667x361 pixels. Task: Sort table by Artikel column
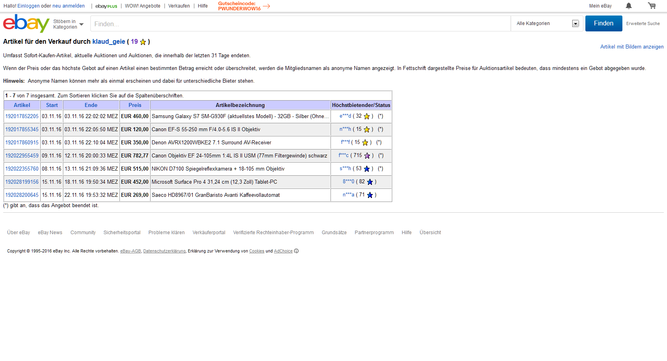[22, 105]
